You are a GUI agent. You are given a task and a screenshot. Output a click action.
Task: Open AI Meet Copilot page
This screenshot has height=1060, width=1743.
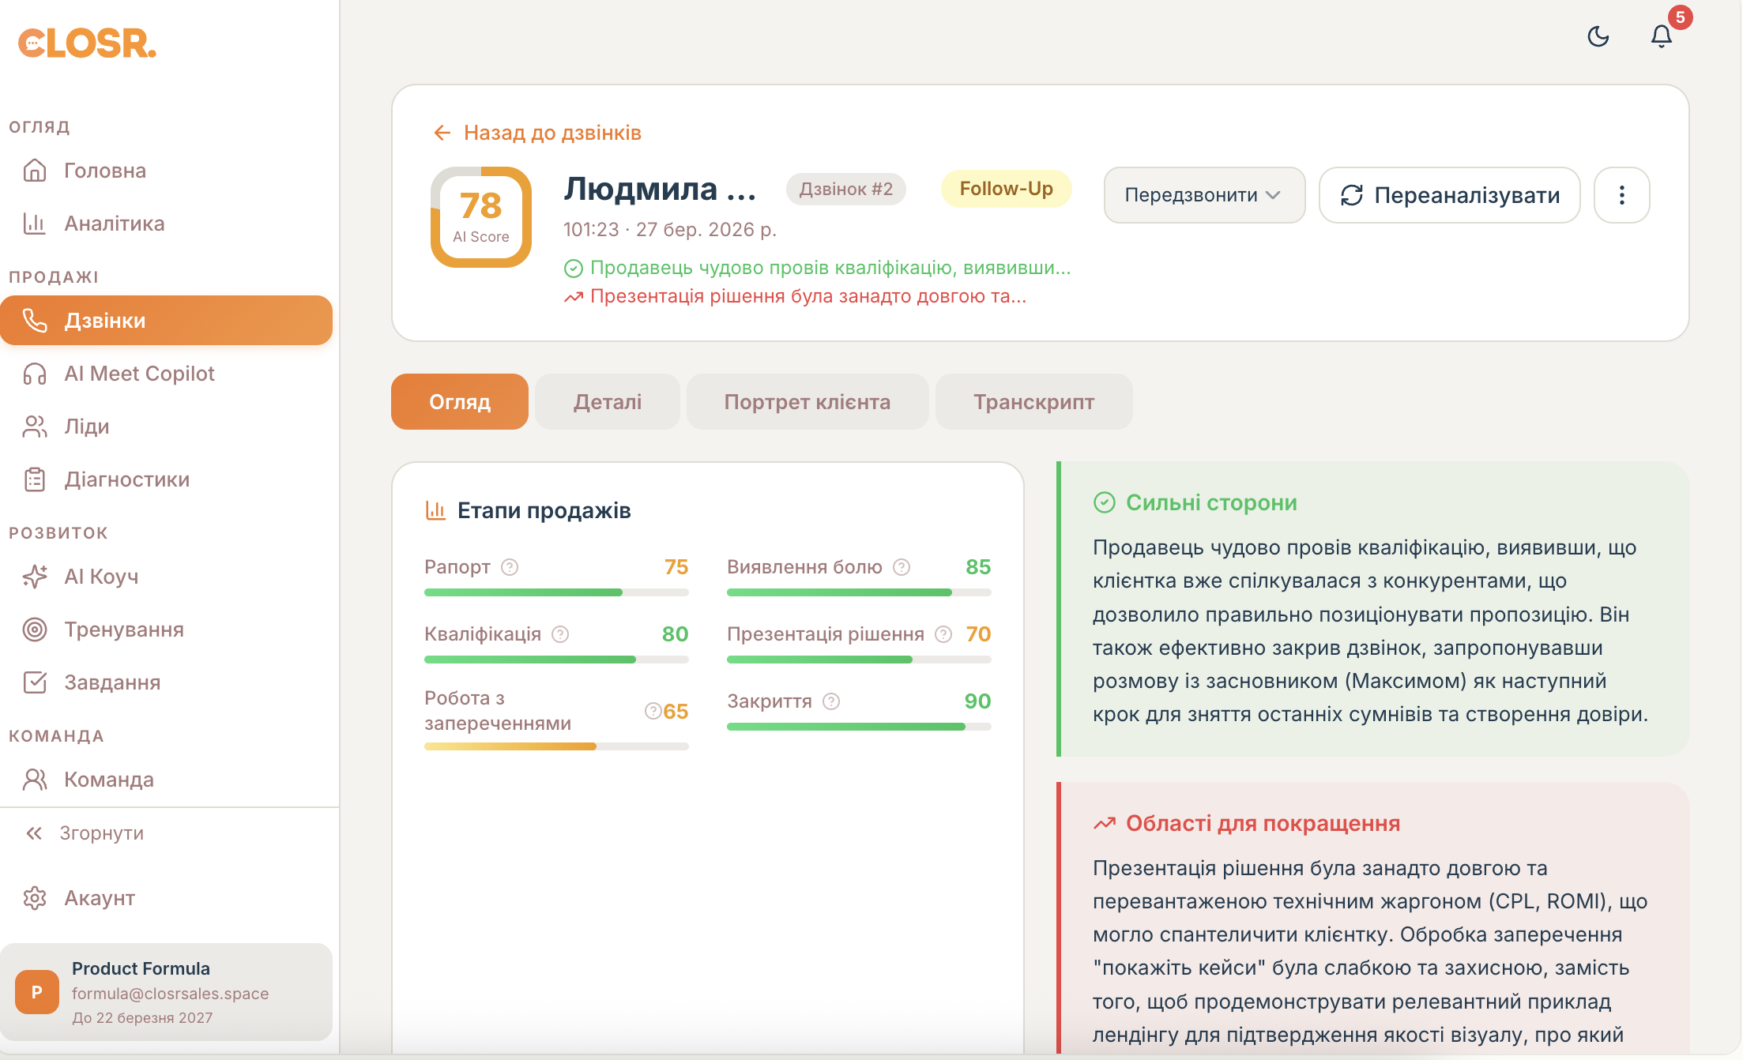(139, 374)
